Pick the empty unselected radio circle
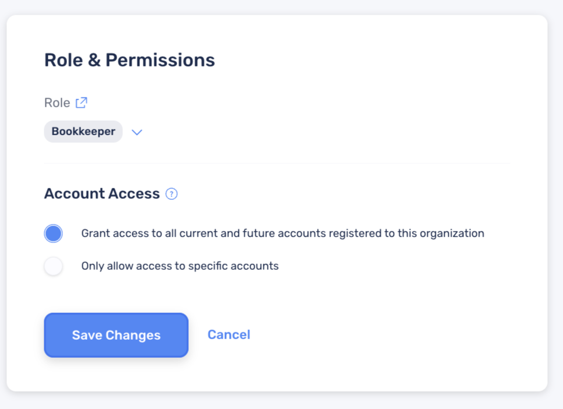563x409 pixels. tap(54, 266)
